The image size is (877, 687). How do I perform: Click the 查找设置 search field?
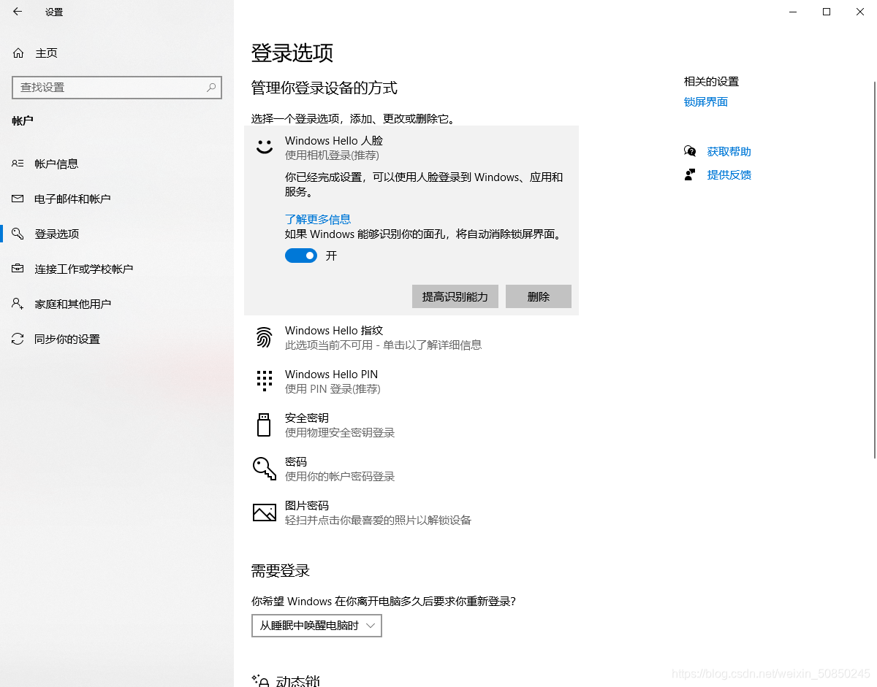pyautogui.click(x=117, y=87)
